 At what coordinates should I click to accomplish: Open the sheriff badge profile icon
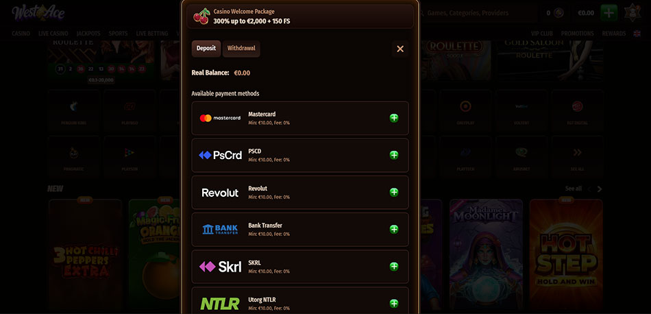(632, 13)
